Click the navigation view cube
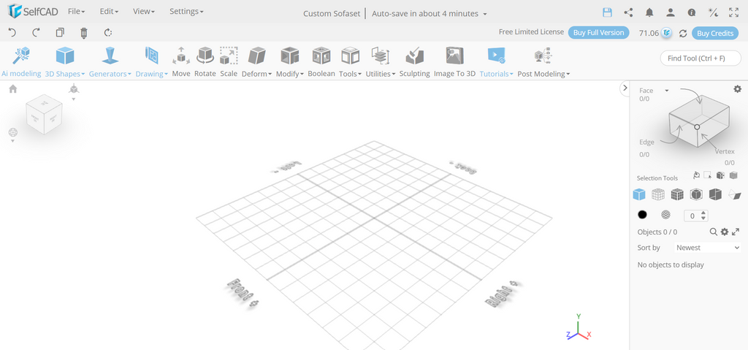This screenshot has height=350, width=748. 44,115
